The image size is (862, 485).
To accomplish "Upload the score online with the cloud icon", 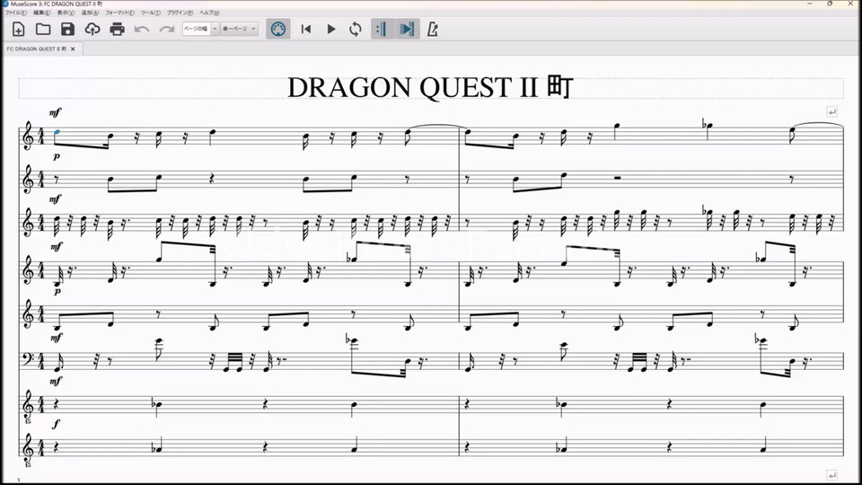I will pyautogui.click(x=92, y=29).
